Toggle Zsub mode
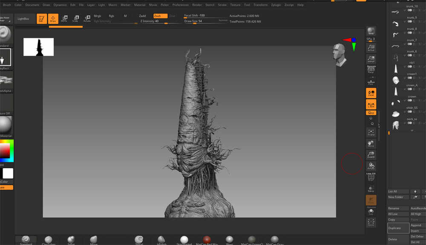 pyautogui.click(x=160, y=16)
